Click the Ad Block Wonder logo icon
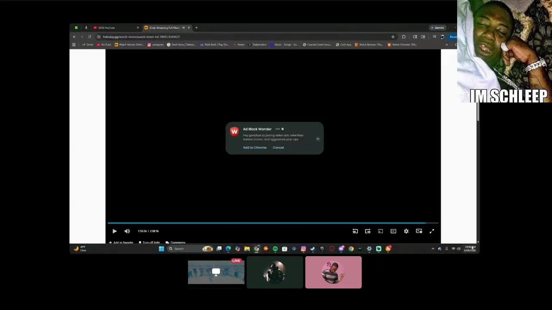This screenshot has height=310, width=552. [234, 131]
